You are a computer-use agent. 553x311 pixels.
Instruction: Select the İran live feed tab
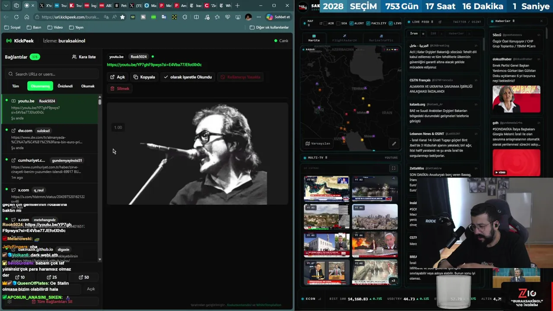click(414, 33)
